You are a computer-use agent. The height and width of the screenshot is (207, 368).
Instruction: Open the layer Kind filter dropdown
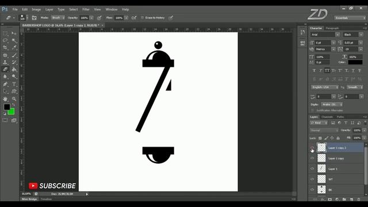point(319,122)
